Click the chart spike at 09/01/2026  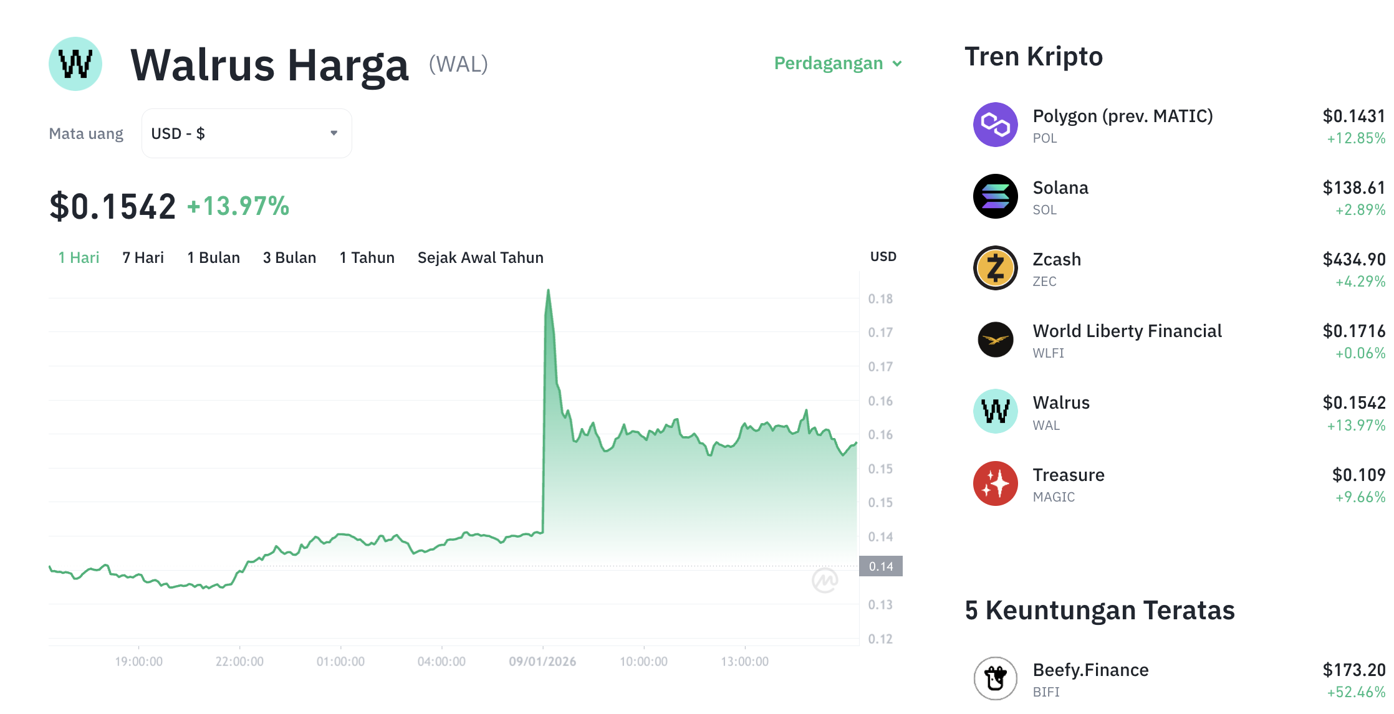pos(548,290)
